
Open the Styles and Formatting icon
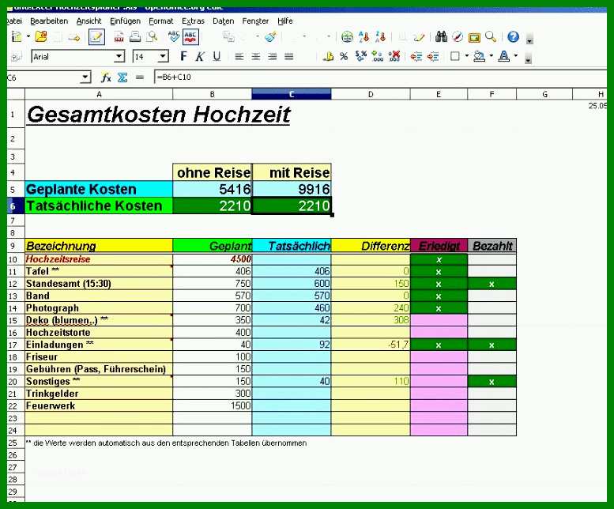[x=16, y=57]
